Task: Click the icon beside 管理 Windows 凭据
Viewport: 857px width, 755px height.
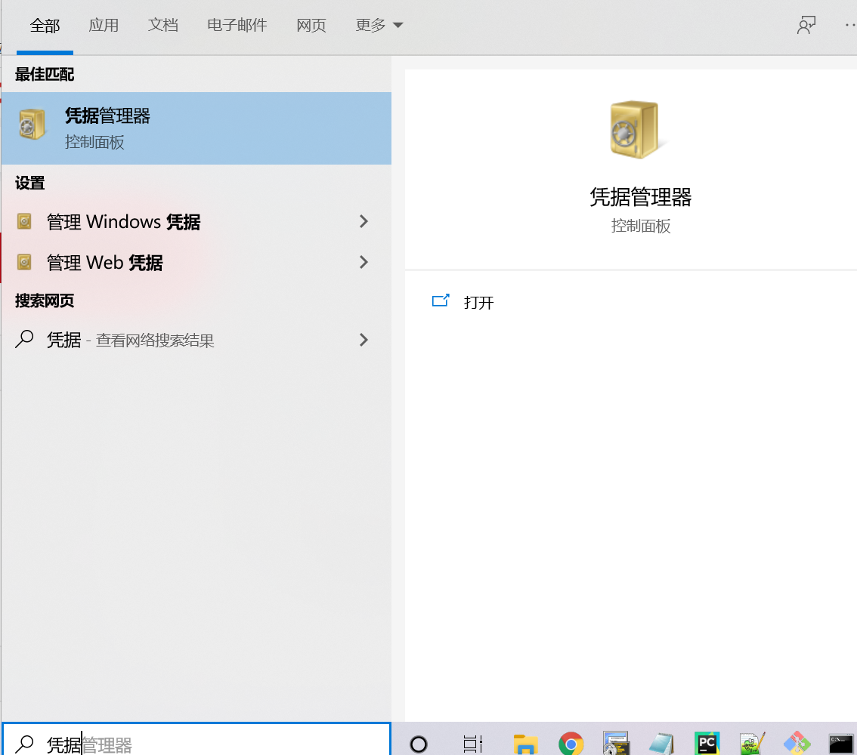Action: [x=24, y=222]
